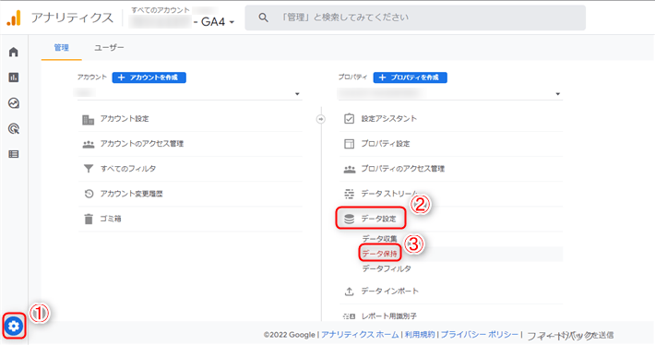Click the データインポート upload icon
655x345 pixels.
pyautogui.click(x=349, y=291)
